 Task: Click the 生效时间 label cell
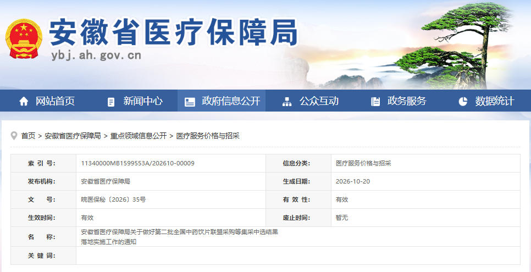pos(43,218)
